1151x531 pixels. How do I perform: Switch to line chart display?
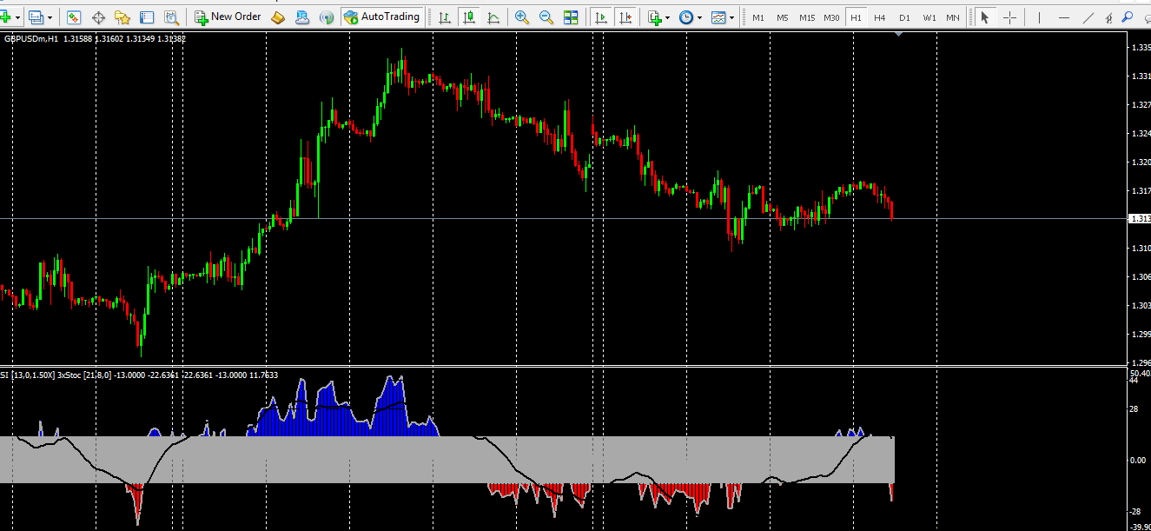[493, 17]
